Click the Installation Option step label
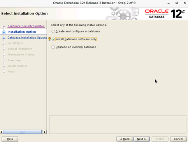The image size is (188, 142). (x=22, y=32)
